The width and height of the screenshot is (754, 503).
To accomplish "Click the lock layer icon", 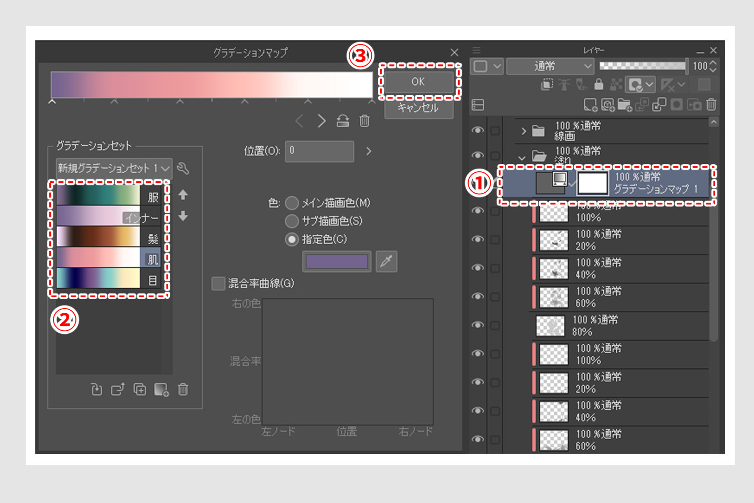I will click(x=598, y=84).
